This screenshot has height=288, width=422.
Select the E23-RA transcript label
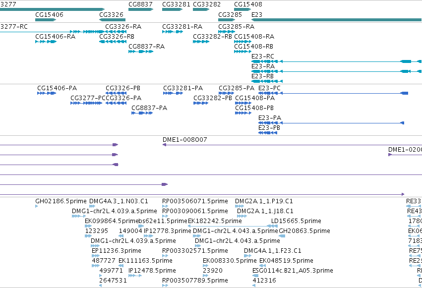point(263,66)
